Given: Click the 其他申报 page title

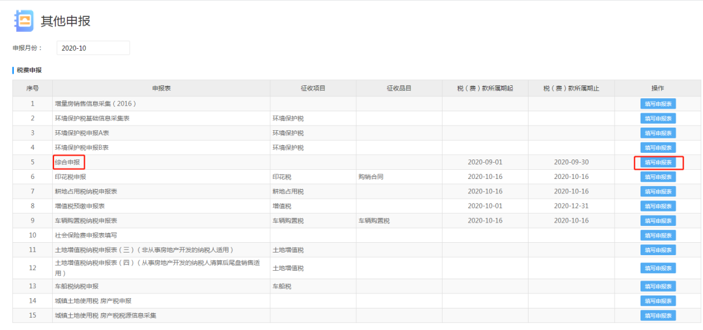Looking at the screenshot, I should coord(66,21).
